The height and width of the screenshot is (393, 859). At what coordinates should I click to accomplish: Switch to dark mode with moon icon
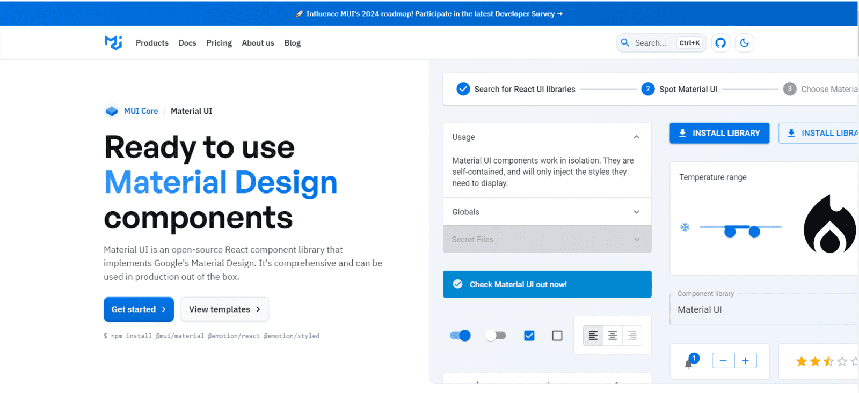tap(745, 43)
